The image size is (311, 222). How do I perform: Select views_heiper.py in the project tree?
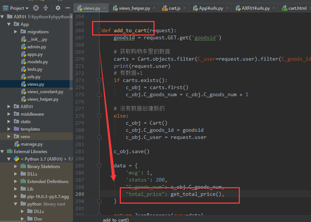43,99
